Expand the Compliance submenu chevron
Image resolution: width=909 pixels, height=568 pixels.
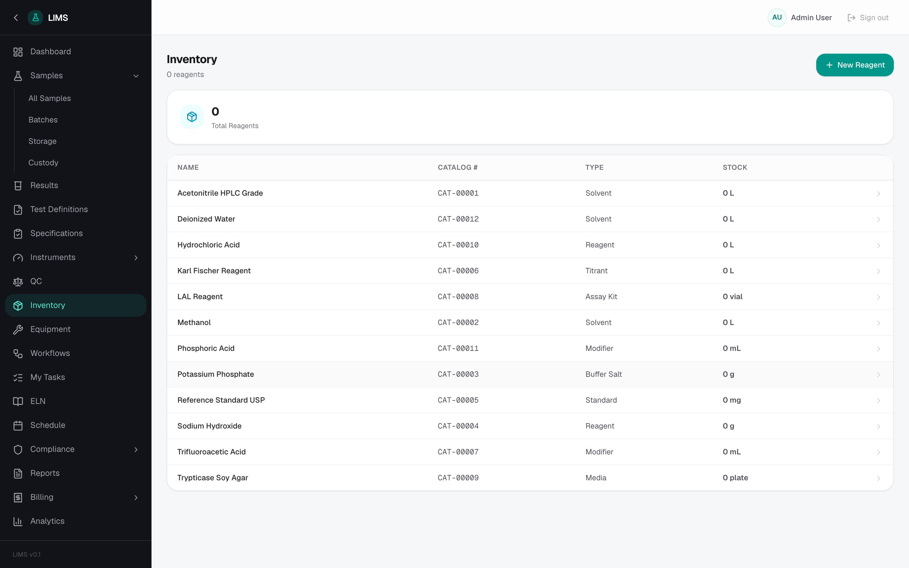tap(136, 450)
